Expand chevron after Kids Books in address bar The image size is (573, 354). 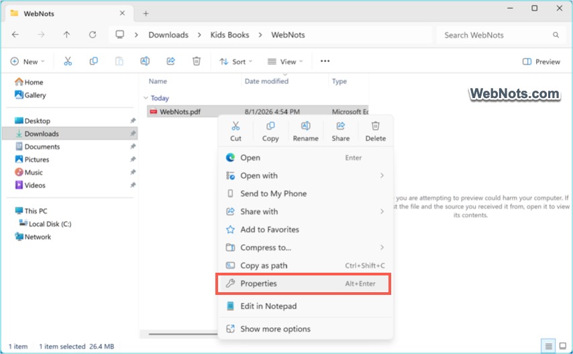point(260,35)
